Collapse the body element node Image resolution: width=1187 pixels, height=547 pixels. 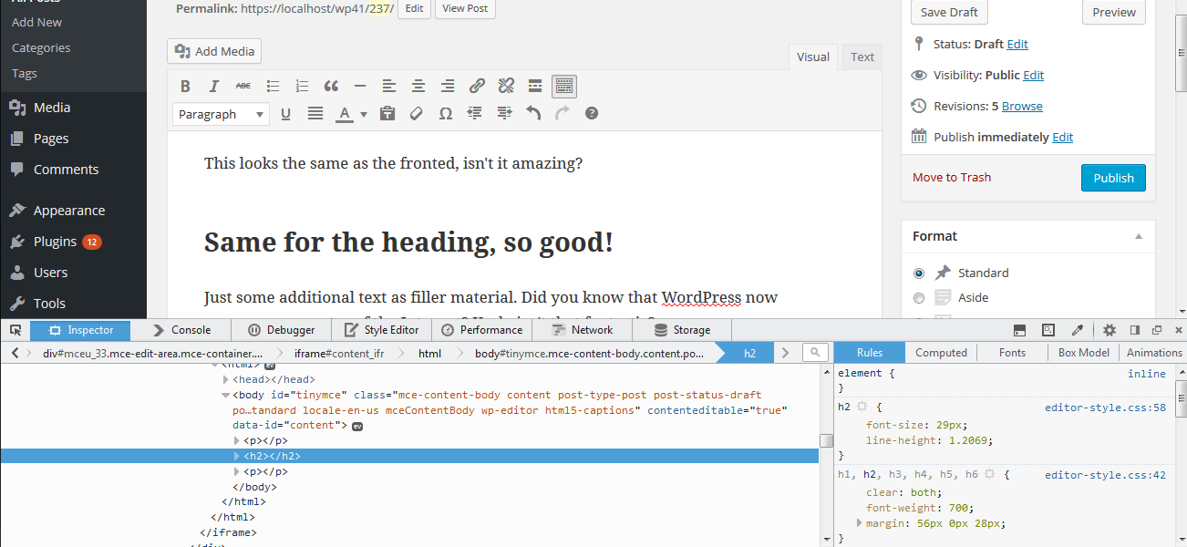coord(226,395)
